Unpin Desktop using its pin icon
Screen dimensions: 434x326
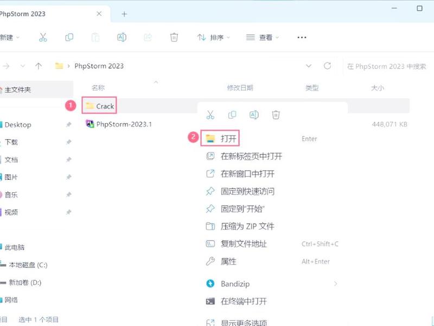click(x=68, y=125)
